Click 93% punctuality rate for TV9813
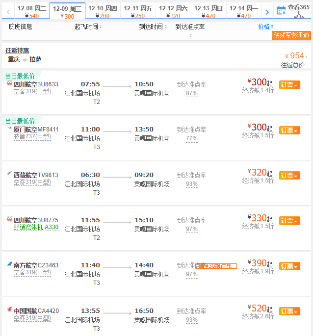This screenshot has width=313, height=336. 192,184
